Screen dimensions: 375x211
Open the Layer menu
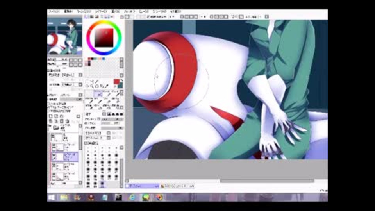pyautogui.click(x=101, y=11)
